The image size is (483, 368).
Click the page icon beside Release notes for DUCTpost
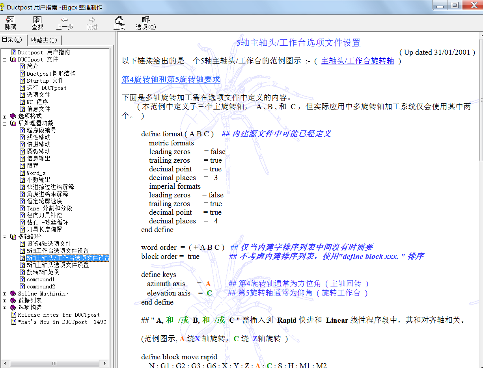tap(14, 315)
